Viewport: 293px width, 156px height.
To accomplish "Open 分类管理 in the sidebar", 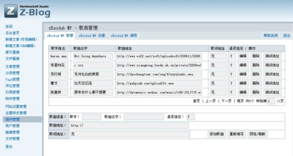I will point(12,73).
